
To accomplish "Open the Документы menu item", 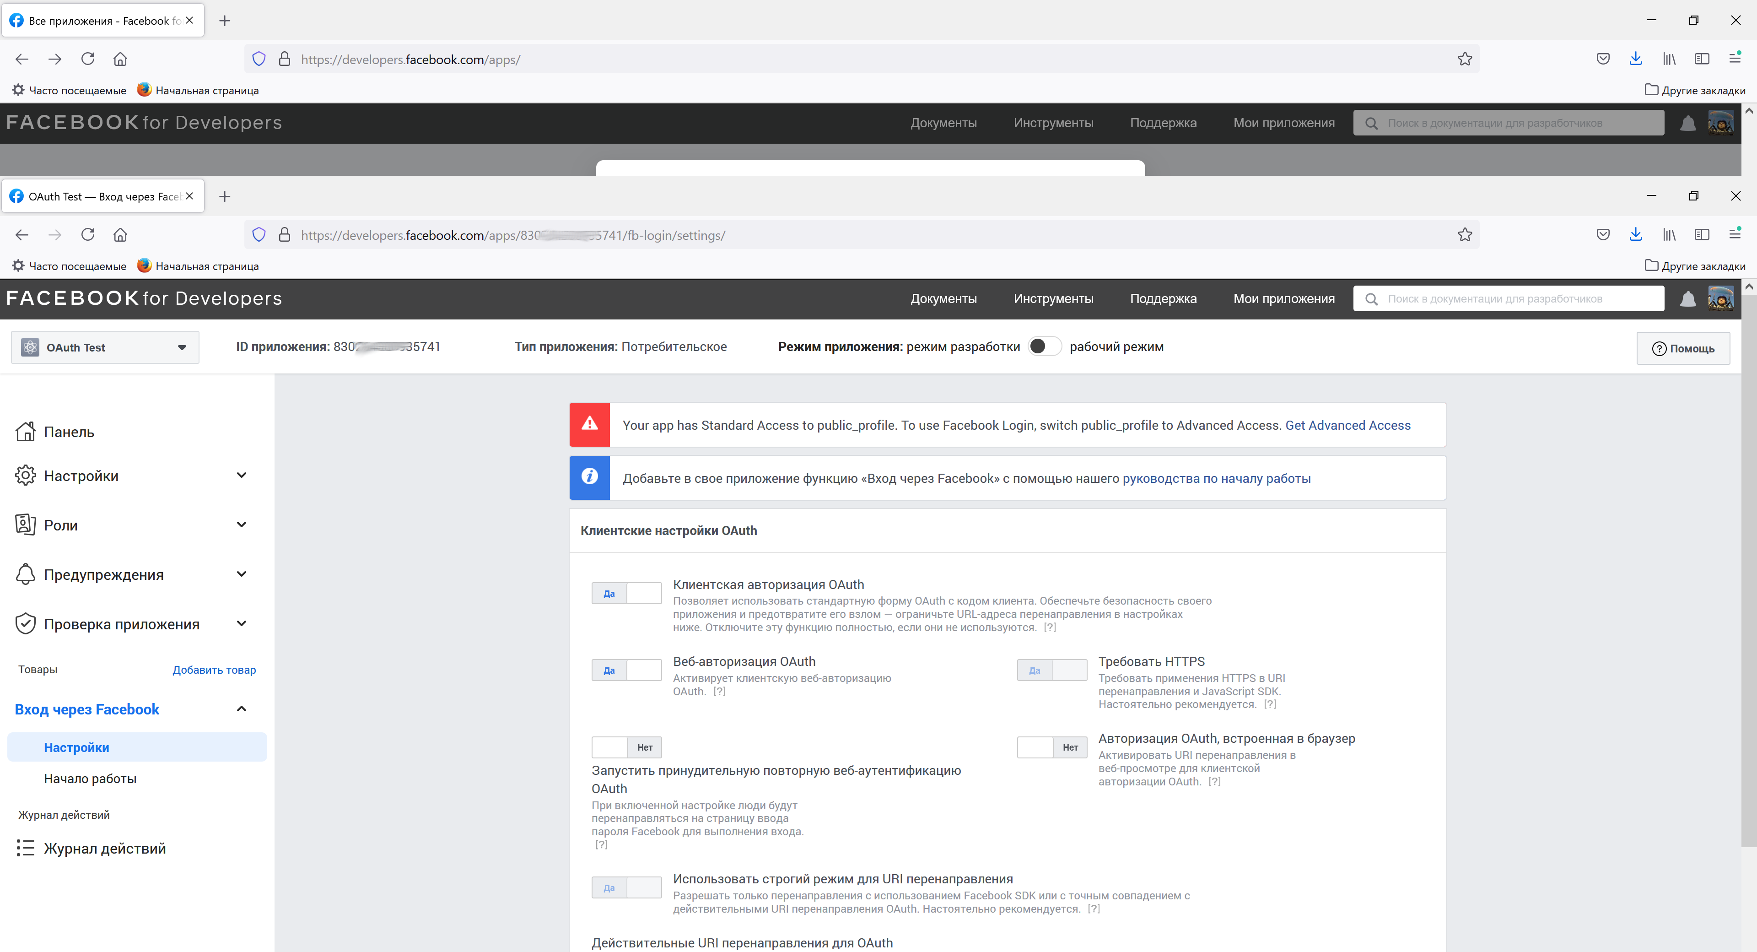I will 943,299.
